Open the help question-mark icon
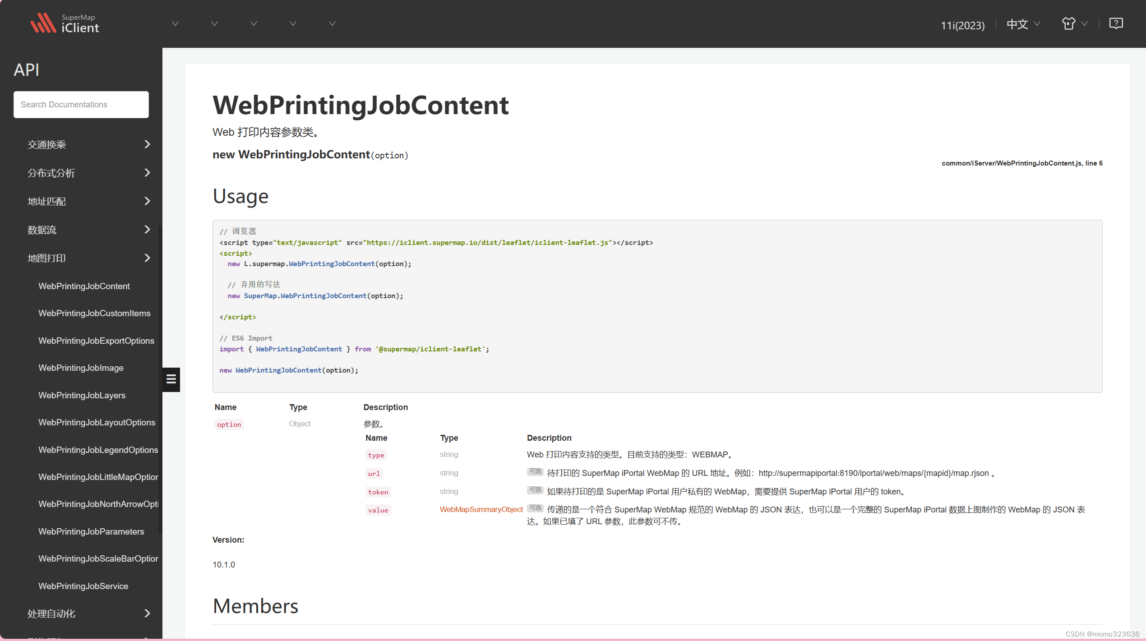 click(1116, 23)
